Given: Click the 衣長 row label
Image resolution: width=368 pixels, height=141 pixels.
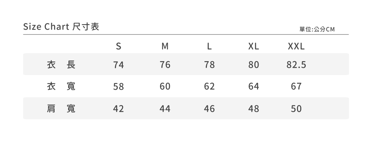Looking at the screenshot, I should point(61,64).
